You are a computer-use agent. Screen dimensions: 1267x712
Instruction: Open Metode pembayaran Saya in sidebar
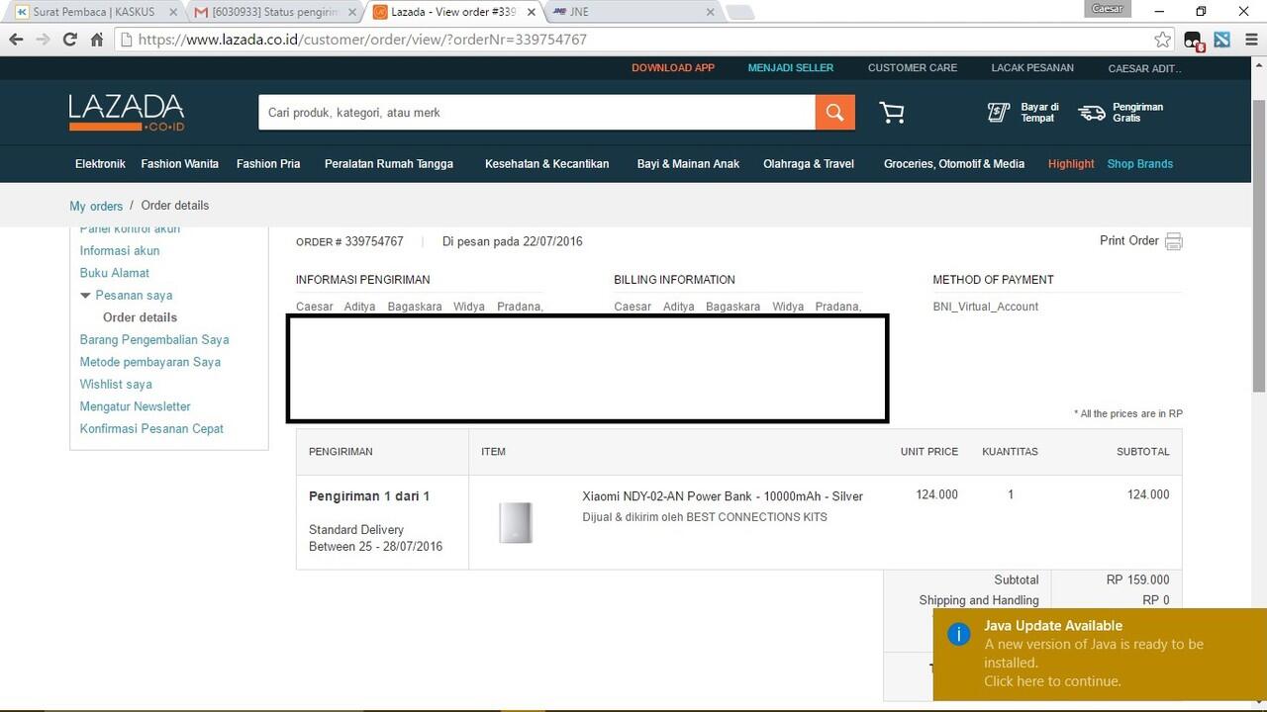(x=150, y=362)
